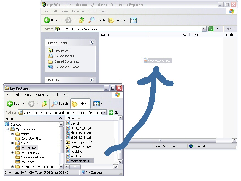Expand the My PSP8 Files node
Screen dimensions: 241x181
13,153
